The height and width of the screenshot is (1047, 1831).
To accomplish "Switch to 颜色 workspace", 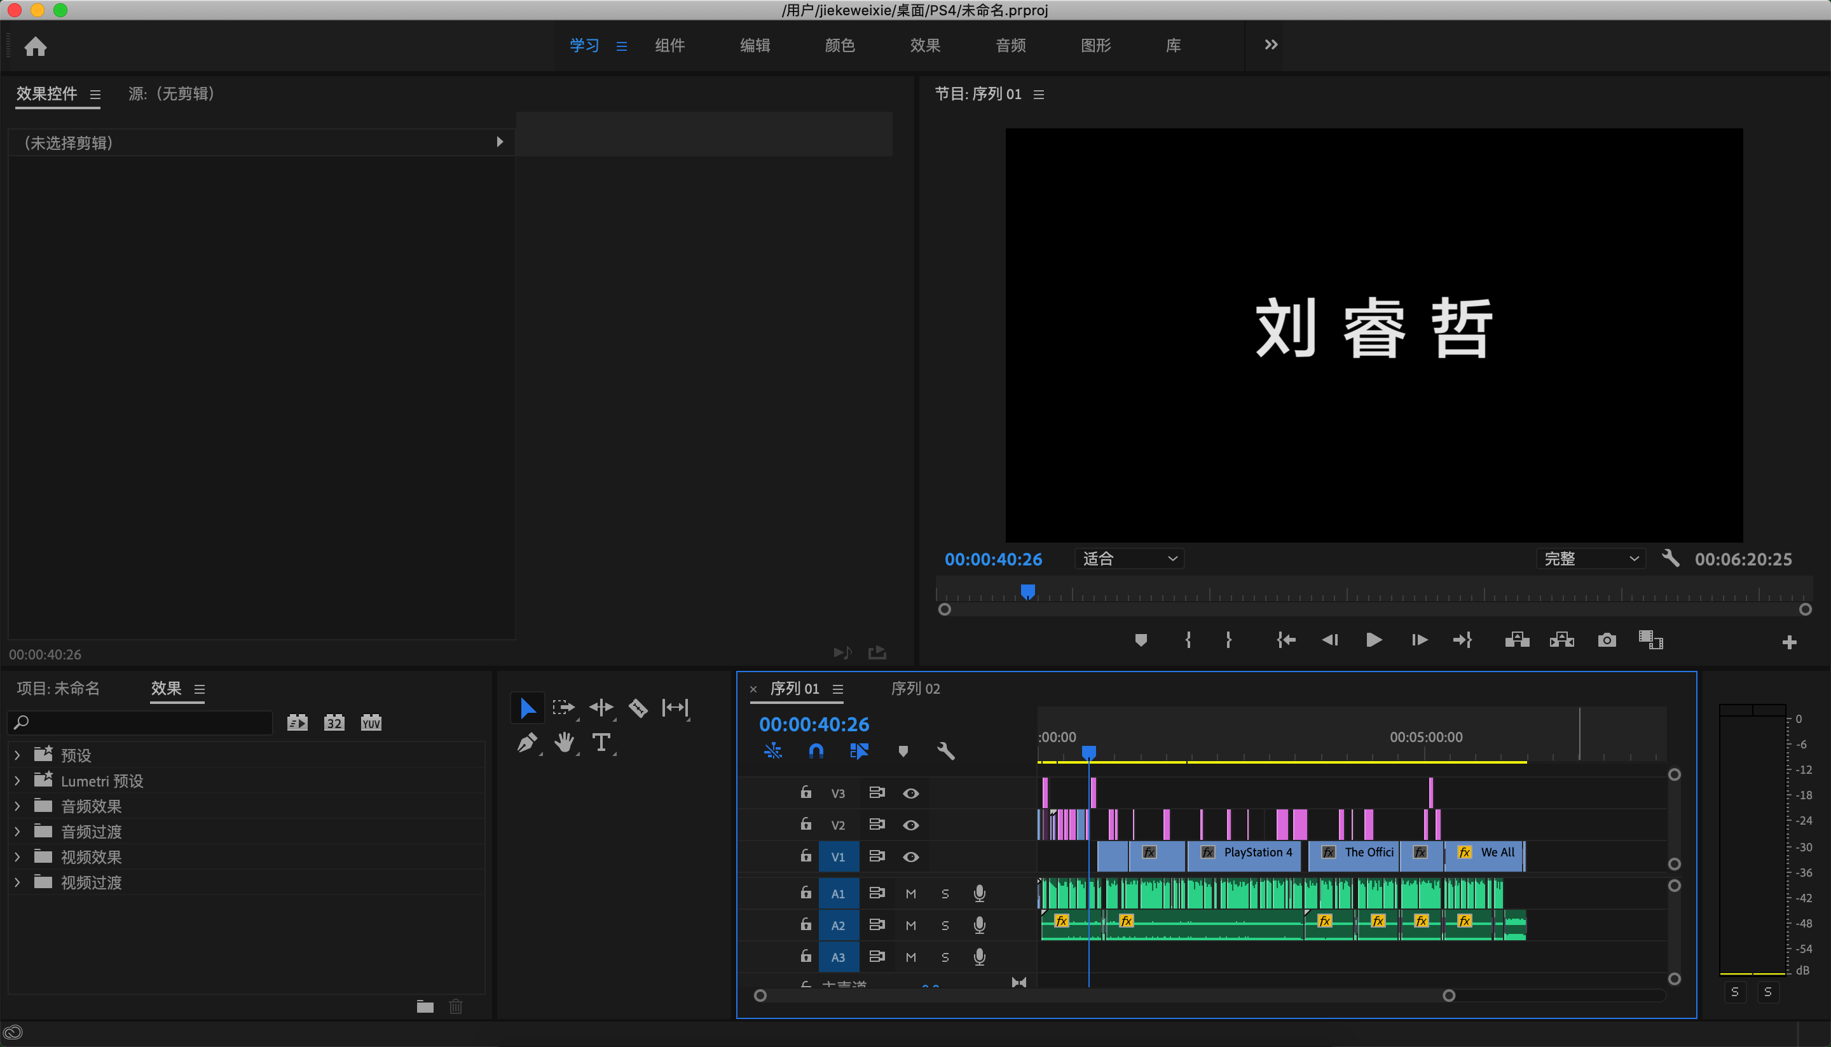I will click(x=840, y=45).
